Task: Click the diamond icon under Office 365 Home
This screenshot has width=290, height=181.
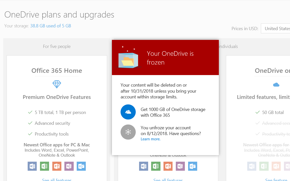Action: pos(57,84)
